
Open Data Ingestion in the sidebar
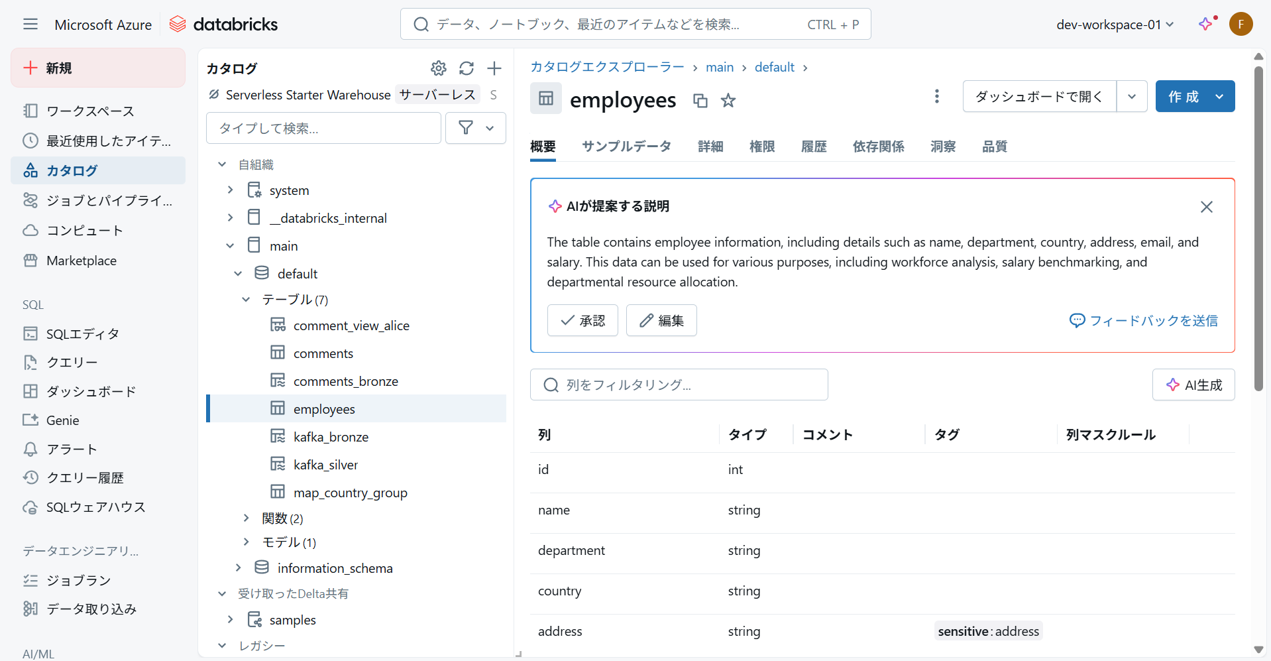(x=98, y=609)
